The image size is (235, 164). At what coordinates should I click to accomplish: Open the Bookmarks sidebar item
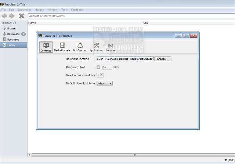(x=14, y=40)
